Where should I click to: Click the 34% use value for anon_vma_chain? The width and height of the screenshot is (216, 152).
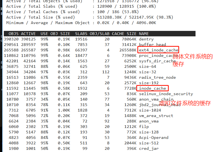tap(44, 99)
